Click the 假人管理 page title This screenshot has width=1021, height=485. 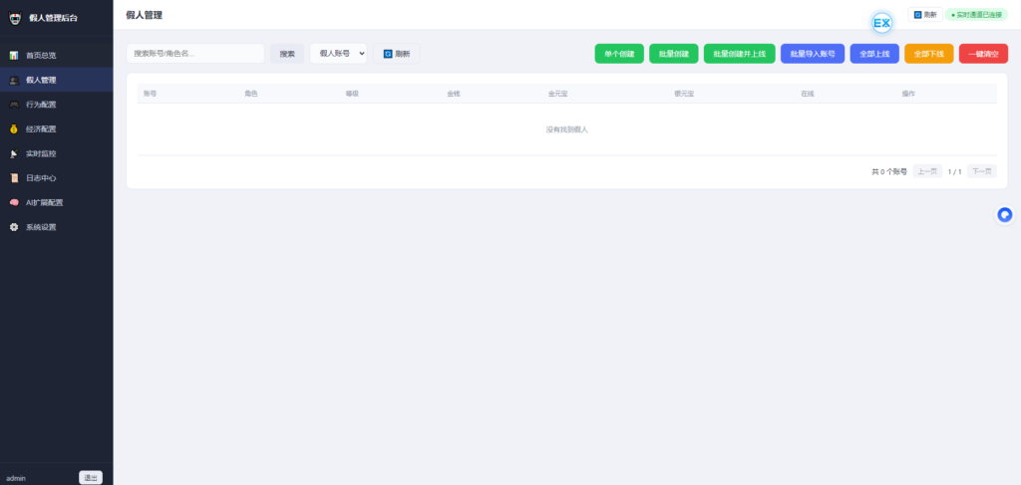coord(144,15)
